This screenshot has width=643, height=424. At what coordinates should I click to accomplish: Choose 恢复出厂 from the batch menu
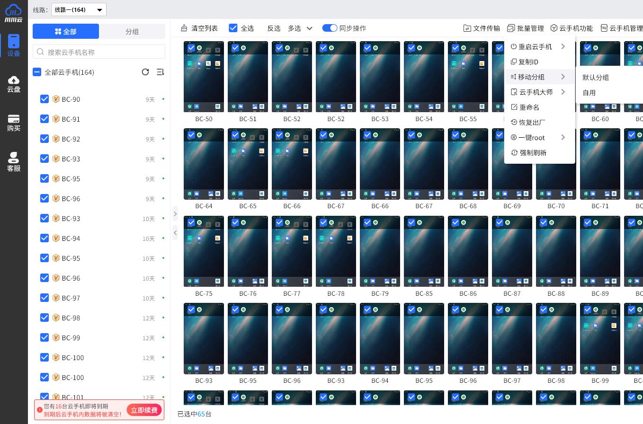click(x=532, y=123)
